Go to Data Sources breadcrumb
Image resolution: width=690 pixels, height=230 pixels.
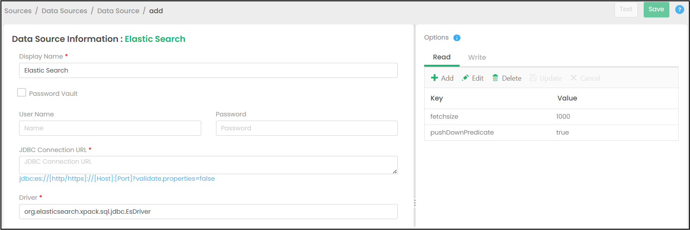[x=64, y=11]
